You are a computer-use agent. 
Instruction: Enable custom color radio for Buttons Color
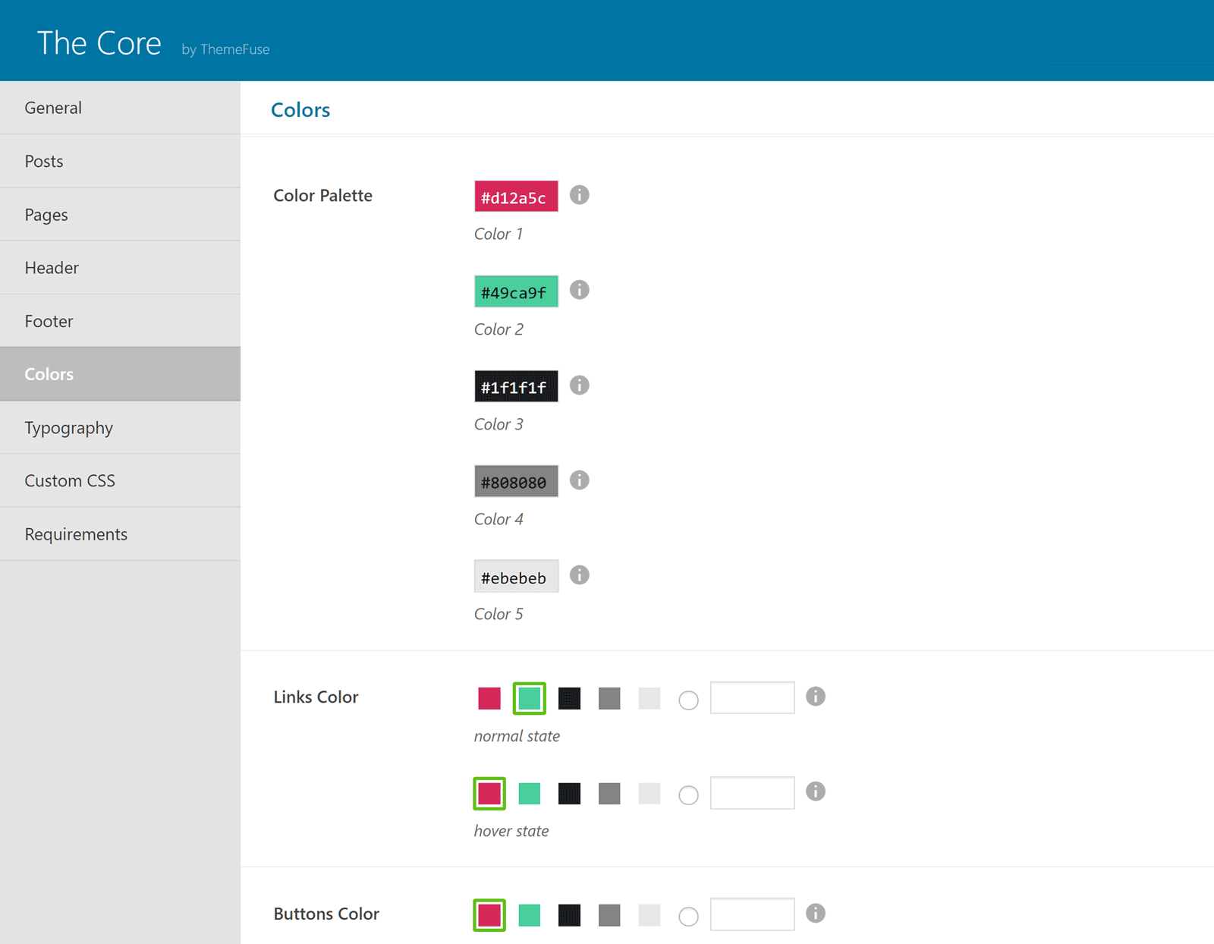tap(688, 916)
